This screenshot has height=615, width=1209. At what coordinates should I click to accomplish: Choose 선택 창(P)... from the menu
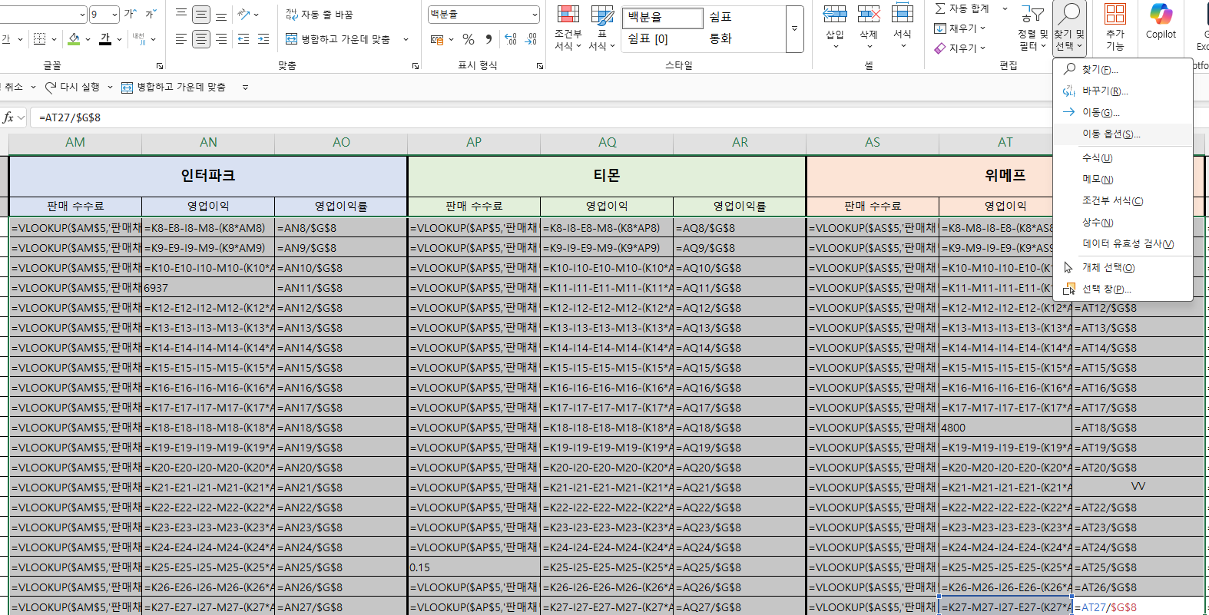(1122, 289)
